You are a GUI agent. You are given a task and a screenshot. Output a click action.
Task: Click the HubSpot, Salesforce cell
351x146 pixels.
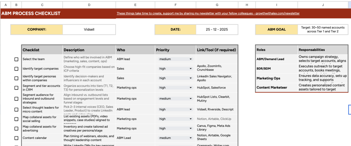pyautogui.click(x=217, y=88)
